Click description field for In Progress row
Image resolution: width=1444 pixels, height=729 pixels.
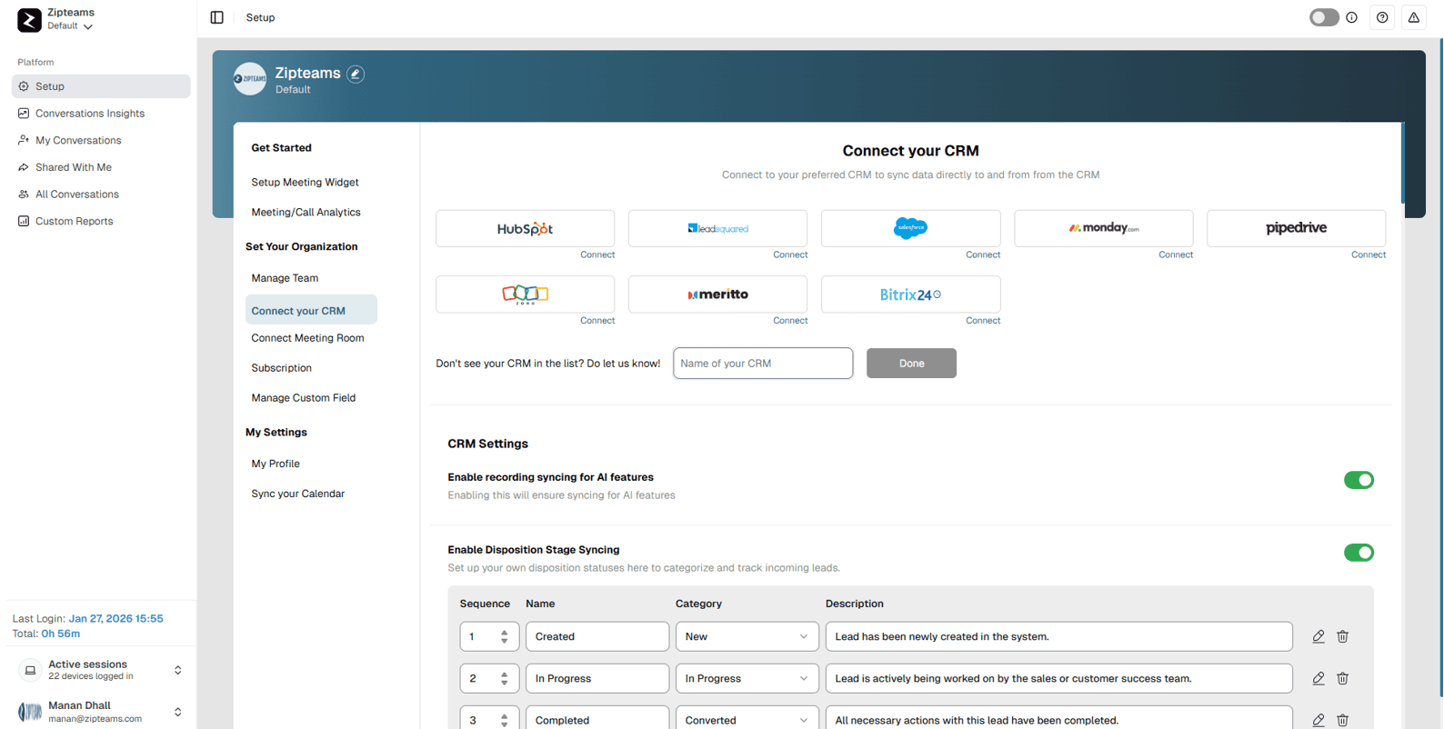(1058, 678)
